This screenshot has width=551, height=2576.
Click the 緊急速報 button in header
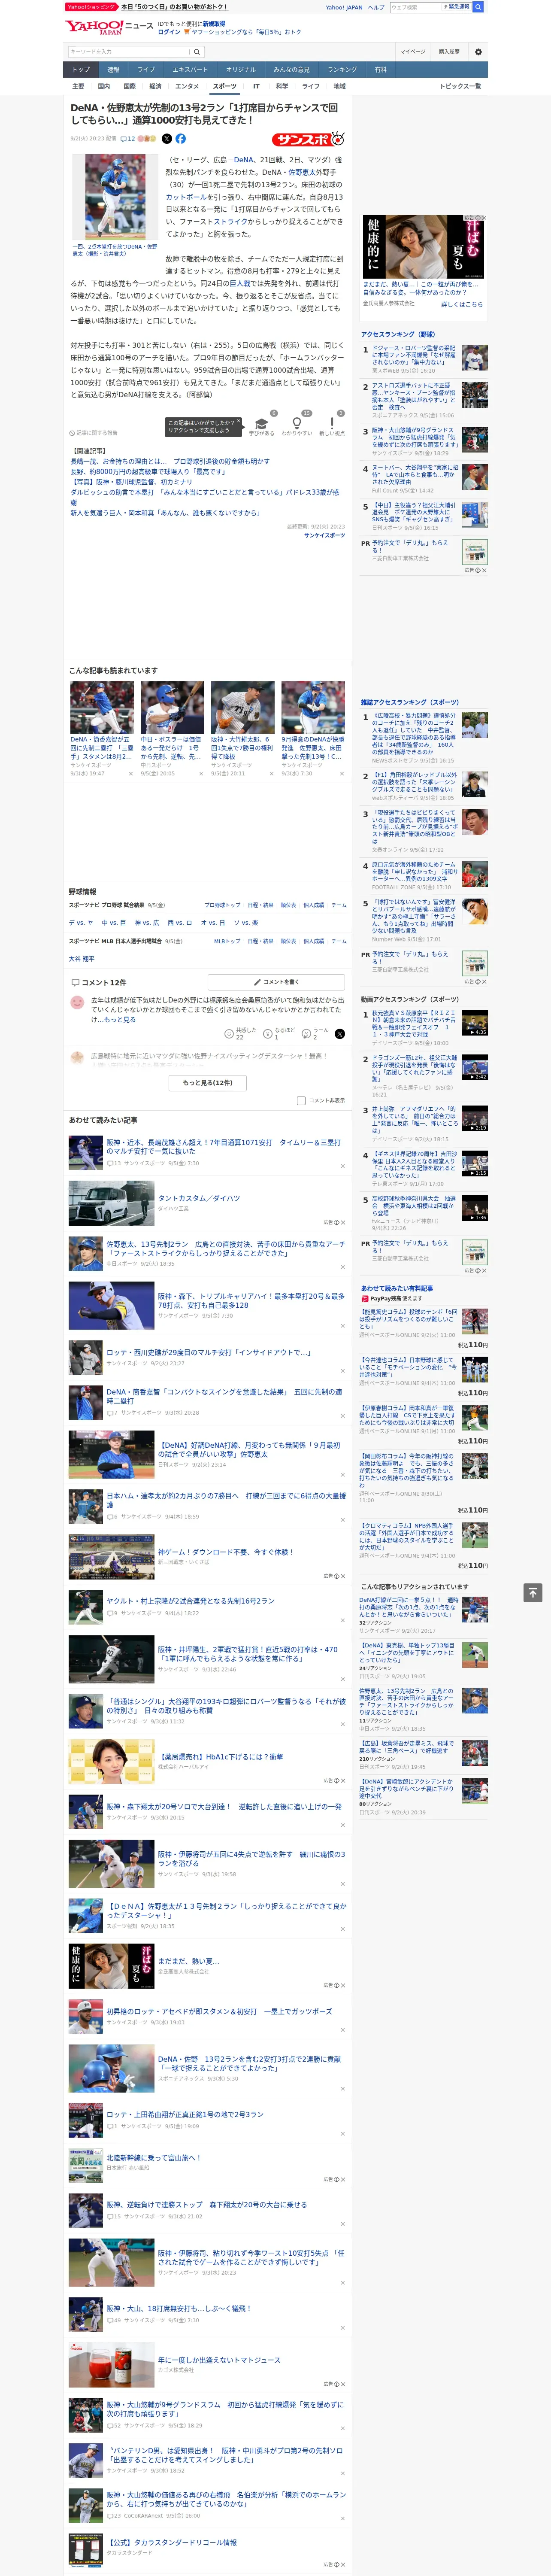457,7
